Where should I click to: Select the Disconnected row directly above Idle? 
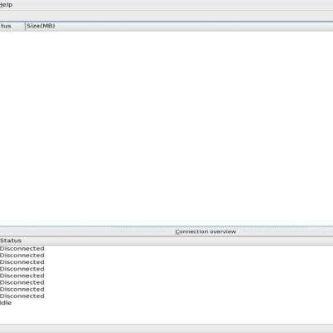(166, 296)
